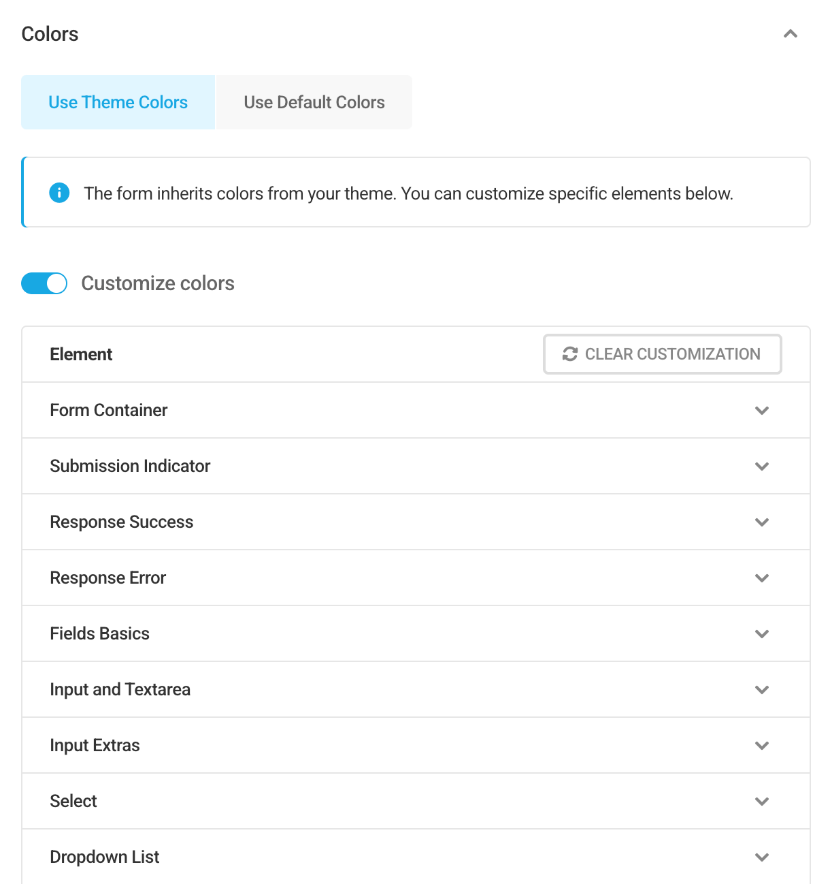Expand the Select row chevron
The image size is (830, 884).
[761, 802]
